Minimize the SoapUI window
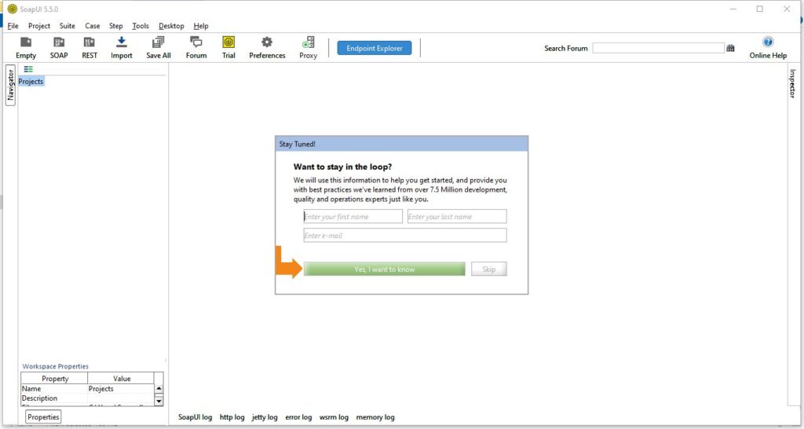Image resolution: width=804 pixels, height=429 pixels. (x=733, y=9)
